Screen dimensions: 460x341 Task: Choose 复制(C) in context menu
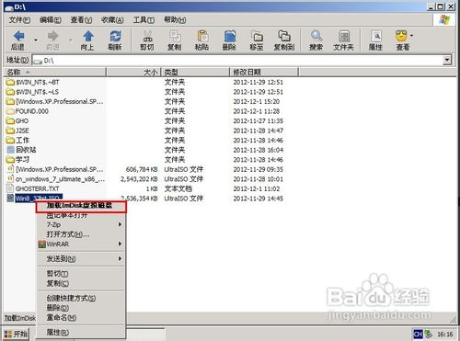click(81, 283)
